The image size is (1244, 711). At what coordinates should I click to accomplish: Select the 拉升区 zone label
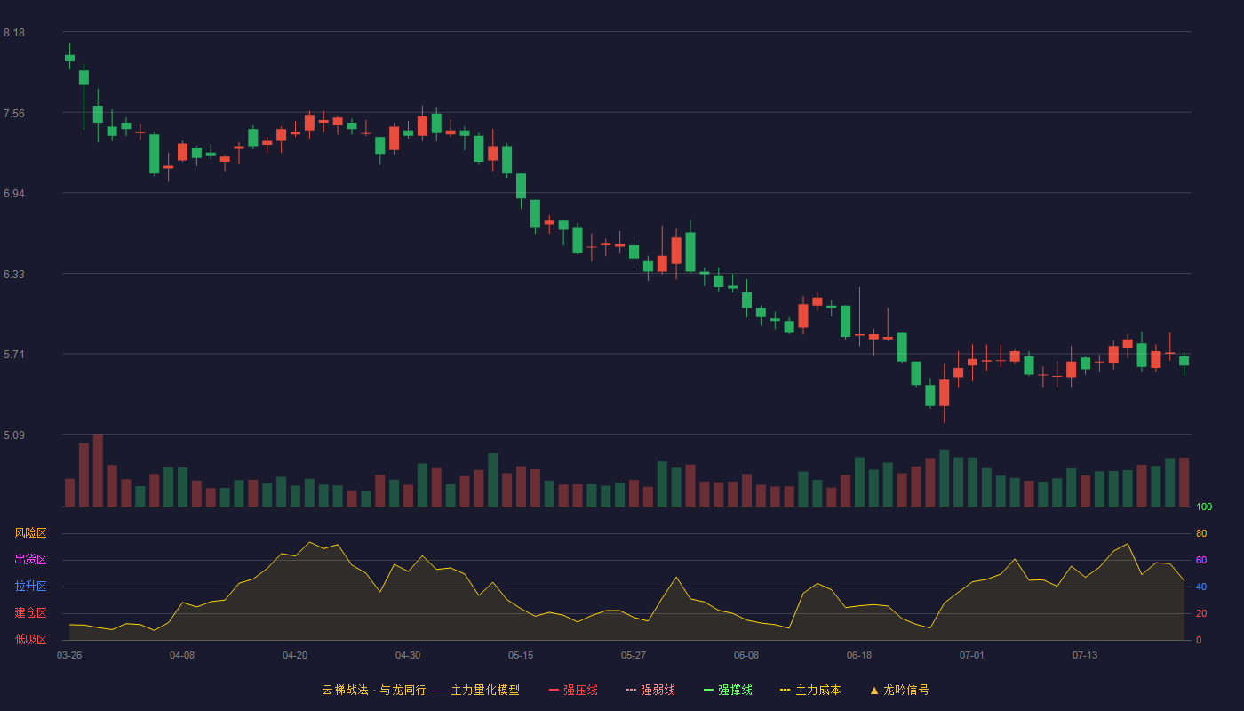[30, 587]
